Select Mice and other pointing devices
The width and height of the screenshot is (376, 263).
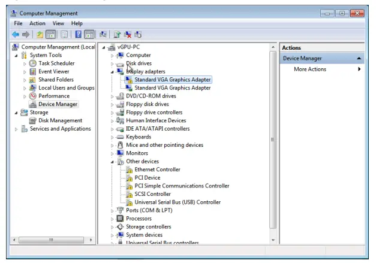click(x=164, y=145)
